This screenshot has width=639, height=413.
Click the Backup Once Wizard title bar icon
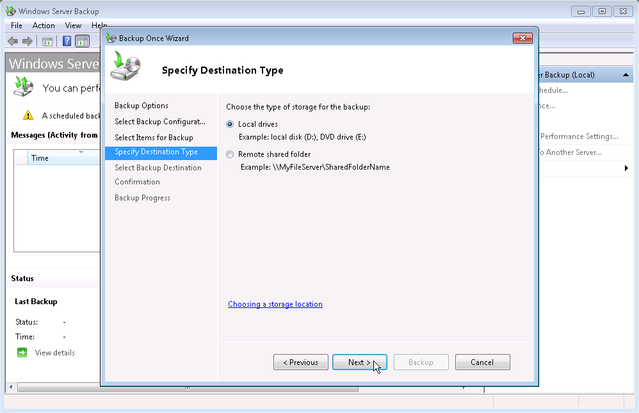(110, 38)
